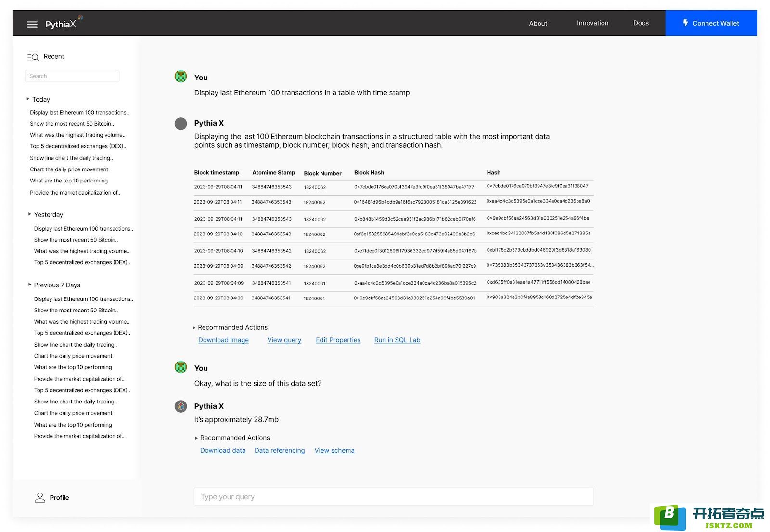Open Today's What are the top 10 performing

[69, 181]
